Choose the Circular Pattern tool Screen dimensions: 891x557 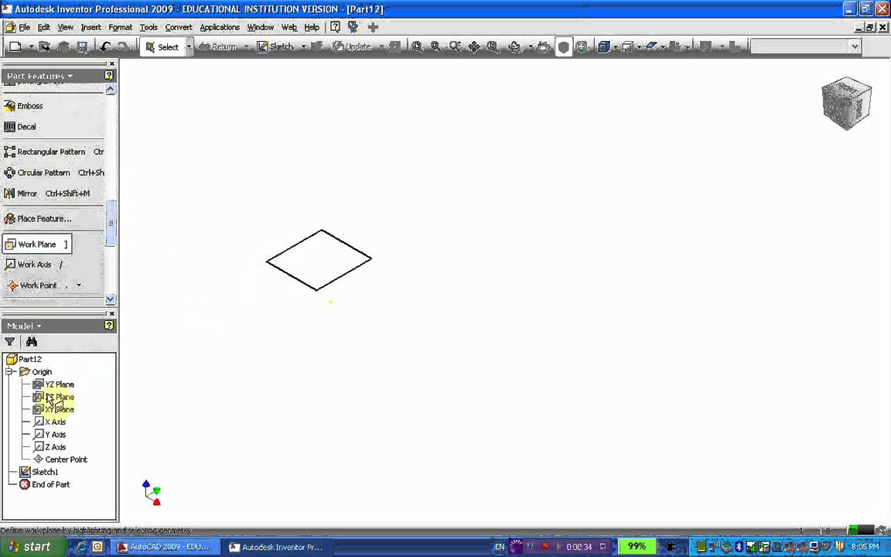click(53, 173)
